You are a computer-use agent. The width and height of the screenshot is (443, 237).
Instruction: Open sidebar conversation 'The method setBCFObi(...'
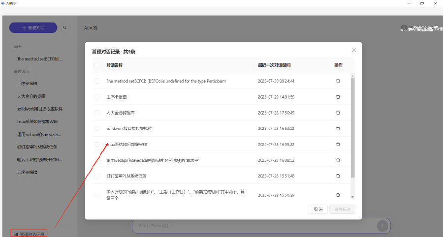[x=40, y=59]
